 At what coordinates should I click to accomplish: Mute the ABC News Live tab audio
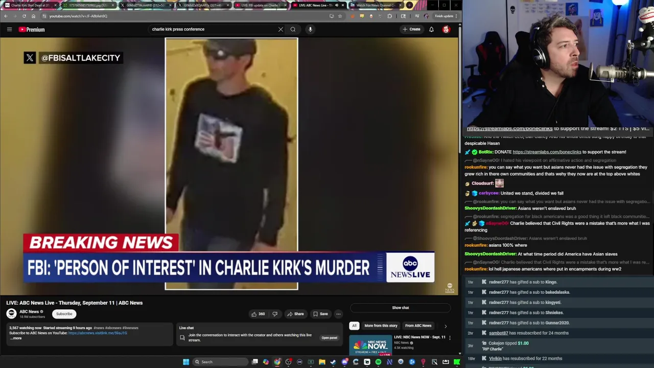point(336,5)
